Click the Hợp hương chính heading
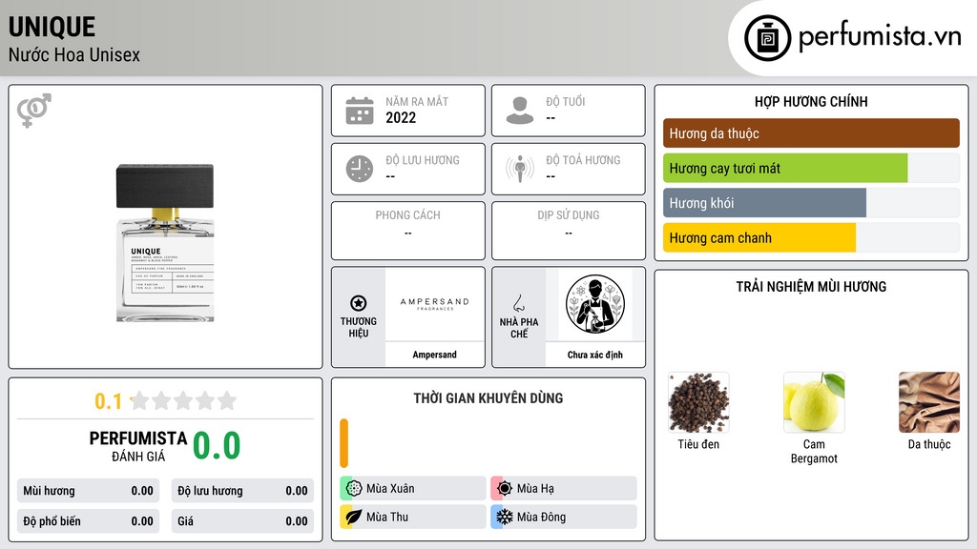Image resolution: width=977 pixels, height=549 pixels. (x=811, y=101)
